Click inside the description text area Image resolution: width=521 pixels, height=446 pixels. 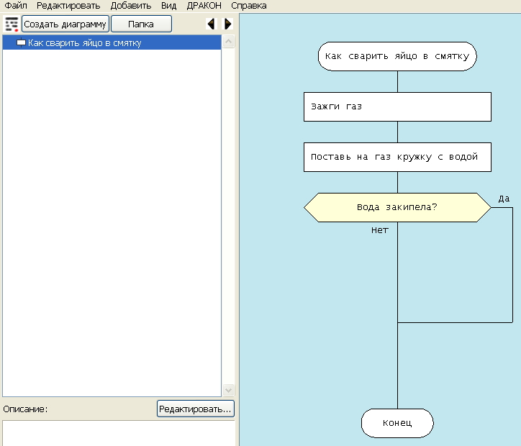tap(119, 433)
